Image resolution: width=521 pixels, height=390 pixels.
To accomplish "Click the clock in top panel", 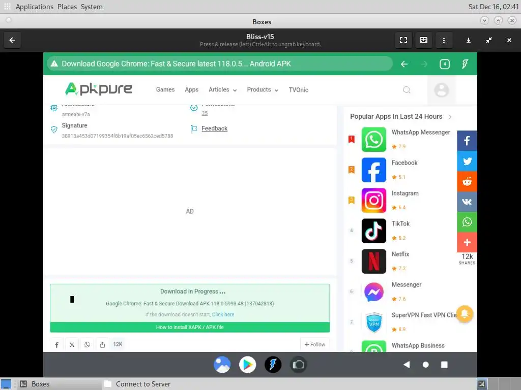I will 493,7.
